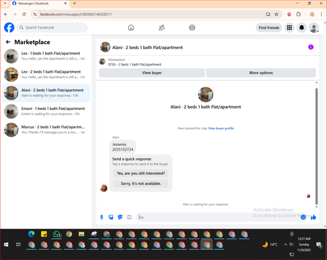
Task: Click the large Alani listing photo
Action: click(x=205, y=94)
